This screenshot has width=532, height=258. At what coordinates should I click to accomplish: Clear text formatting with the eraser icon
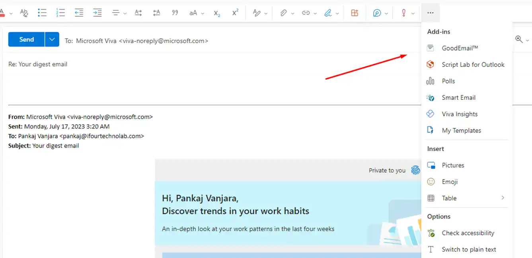(x=24, y=13)
